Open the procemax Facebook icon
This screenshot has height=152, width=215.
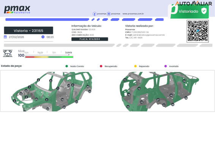pos(95,14)
